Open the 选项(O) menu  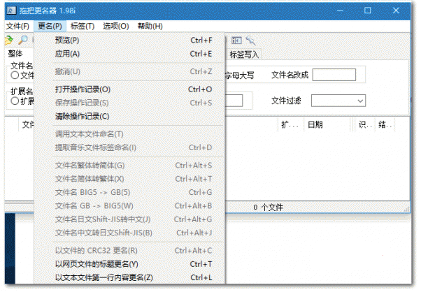click(x=115, y=27)
